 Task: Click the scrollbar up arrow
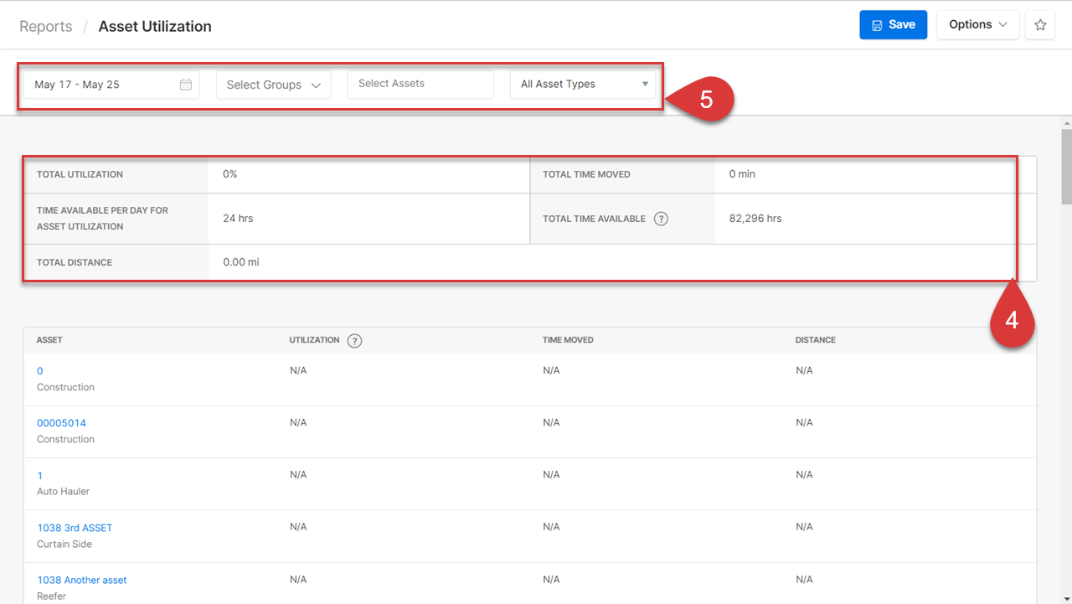(1066, 122)
